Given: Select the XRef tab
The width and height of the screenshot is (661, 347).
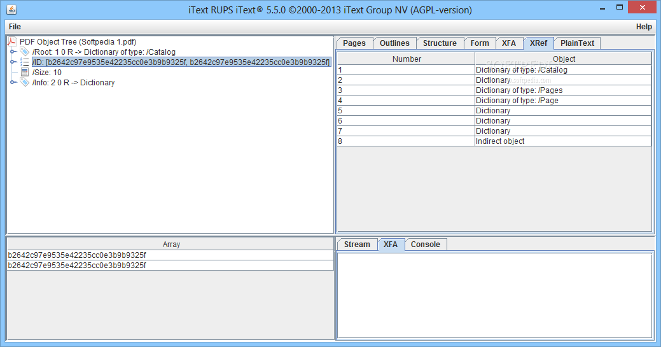Looking at the screenshot, I should click(x=538, y=43).
